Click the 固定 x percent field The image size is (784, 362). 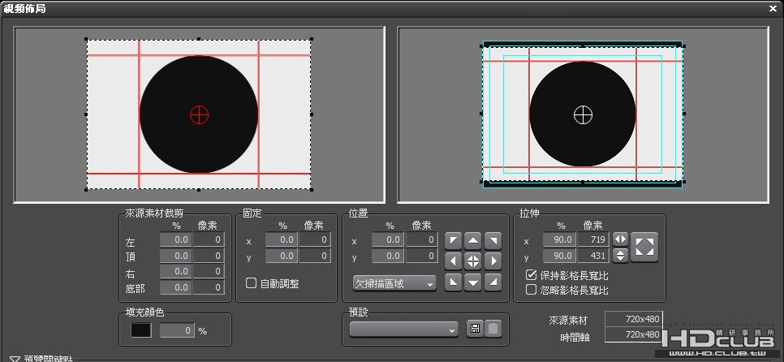click(282, 239)
